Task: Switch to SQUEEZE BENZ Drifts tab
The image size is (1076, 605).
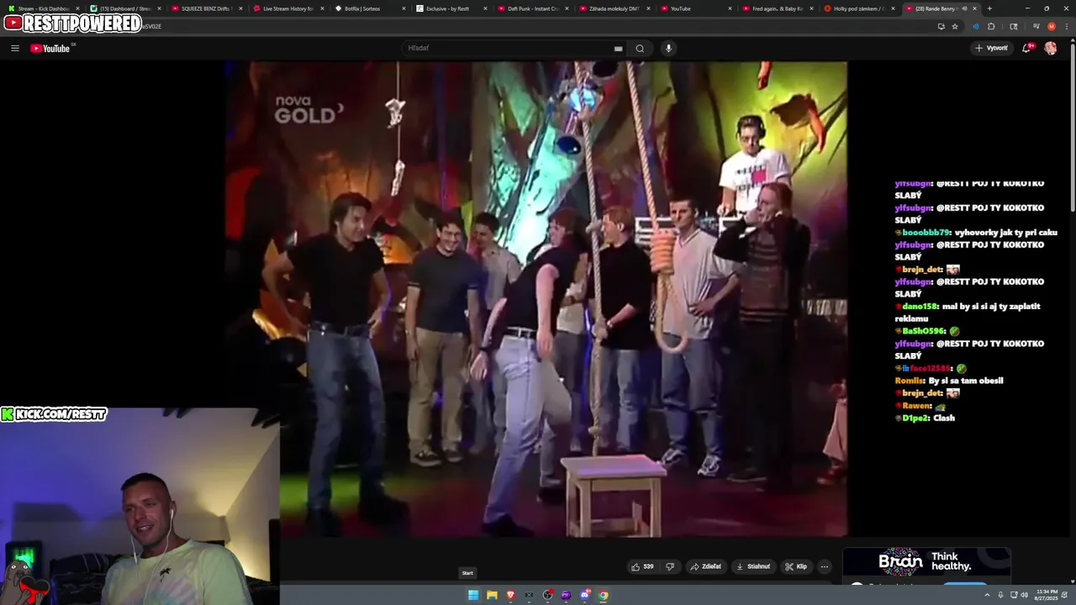Action: click(206, 8)
